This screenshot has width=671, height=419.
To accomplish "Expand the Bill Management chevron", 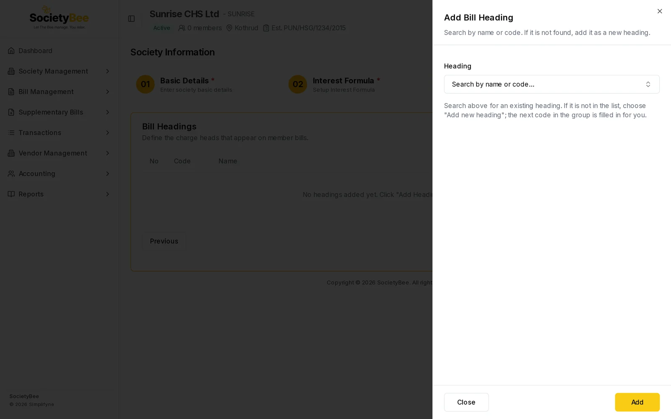I will pyautogui.click(x=107, y=92).
